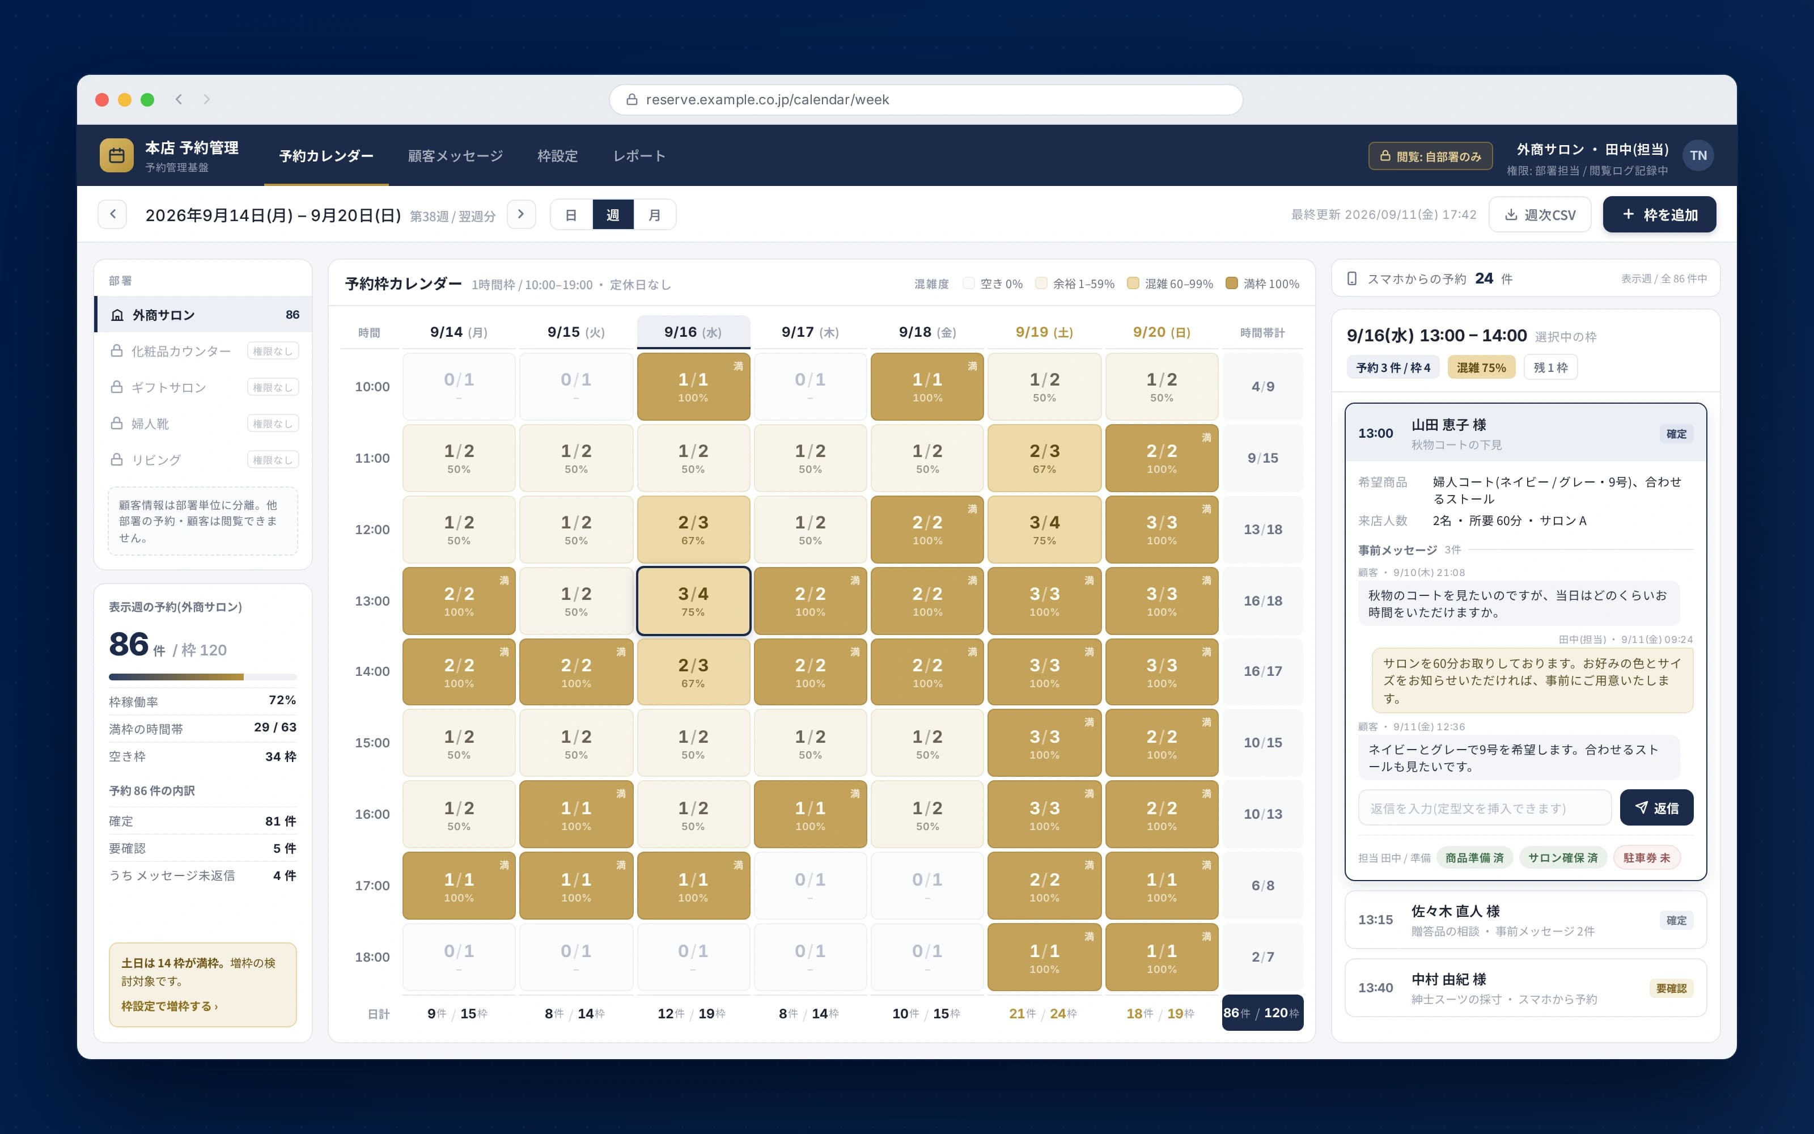The width and height of the screenshot is (1814, 1134).
Task: Select the 9/20 11:00 full slot 2/2
Action: pyautogui.click(x=1161, y=458)
